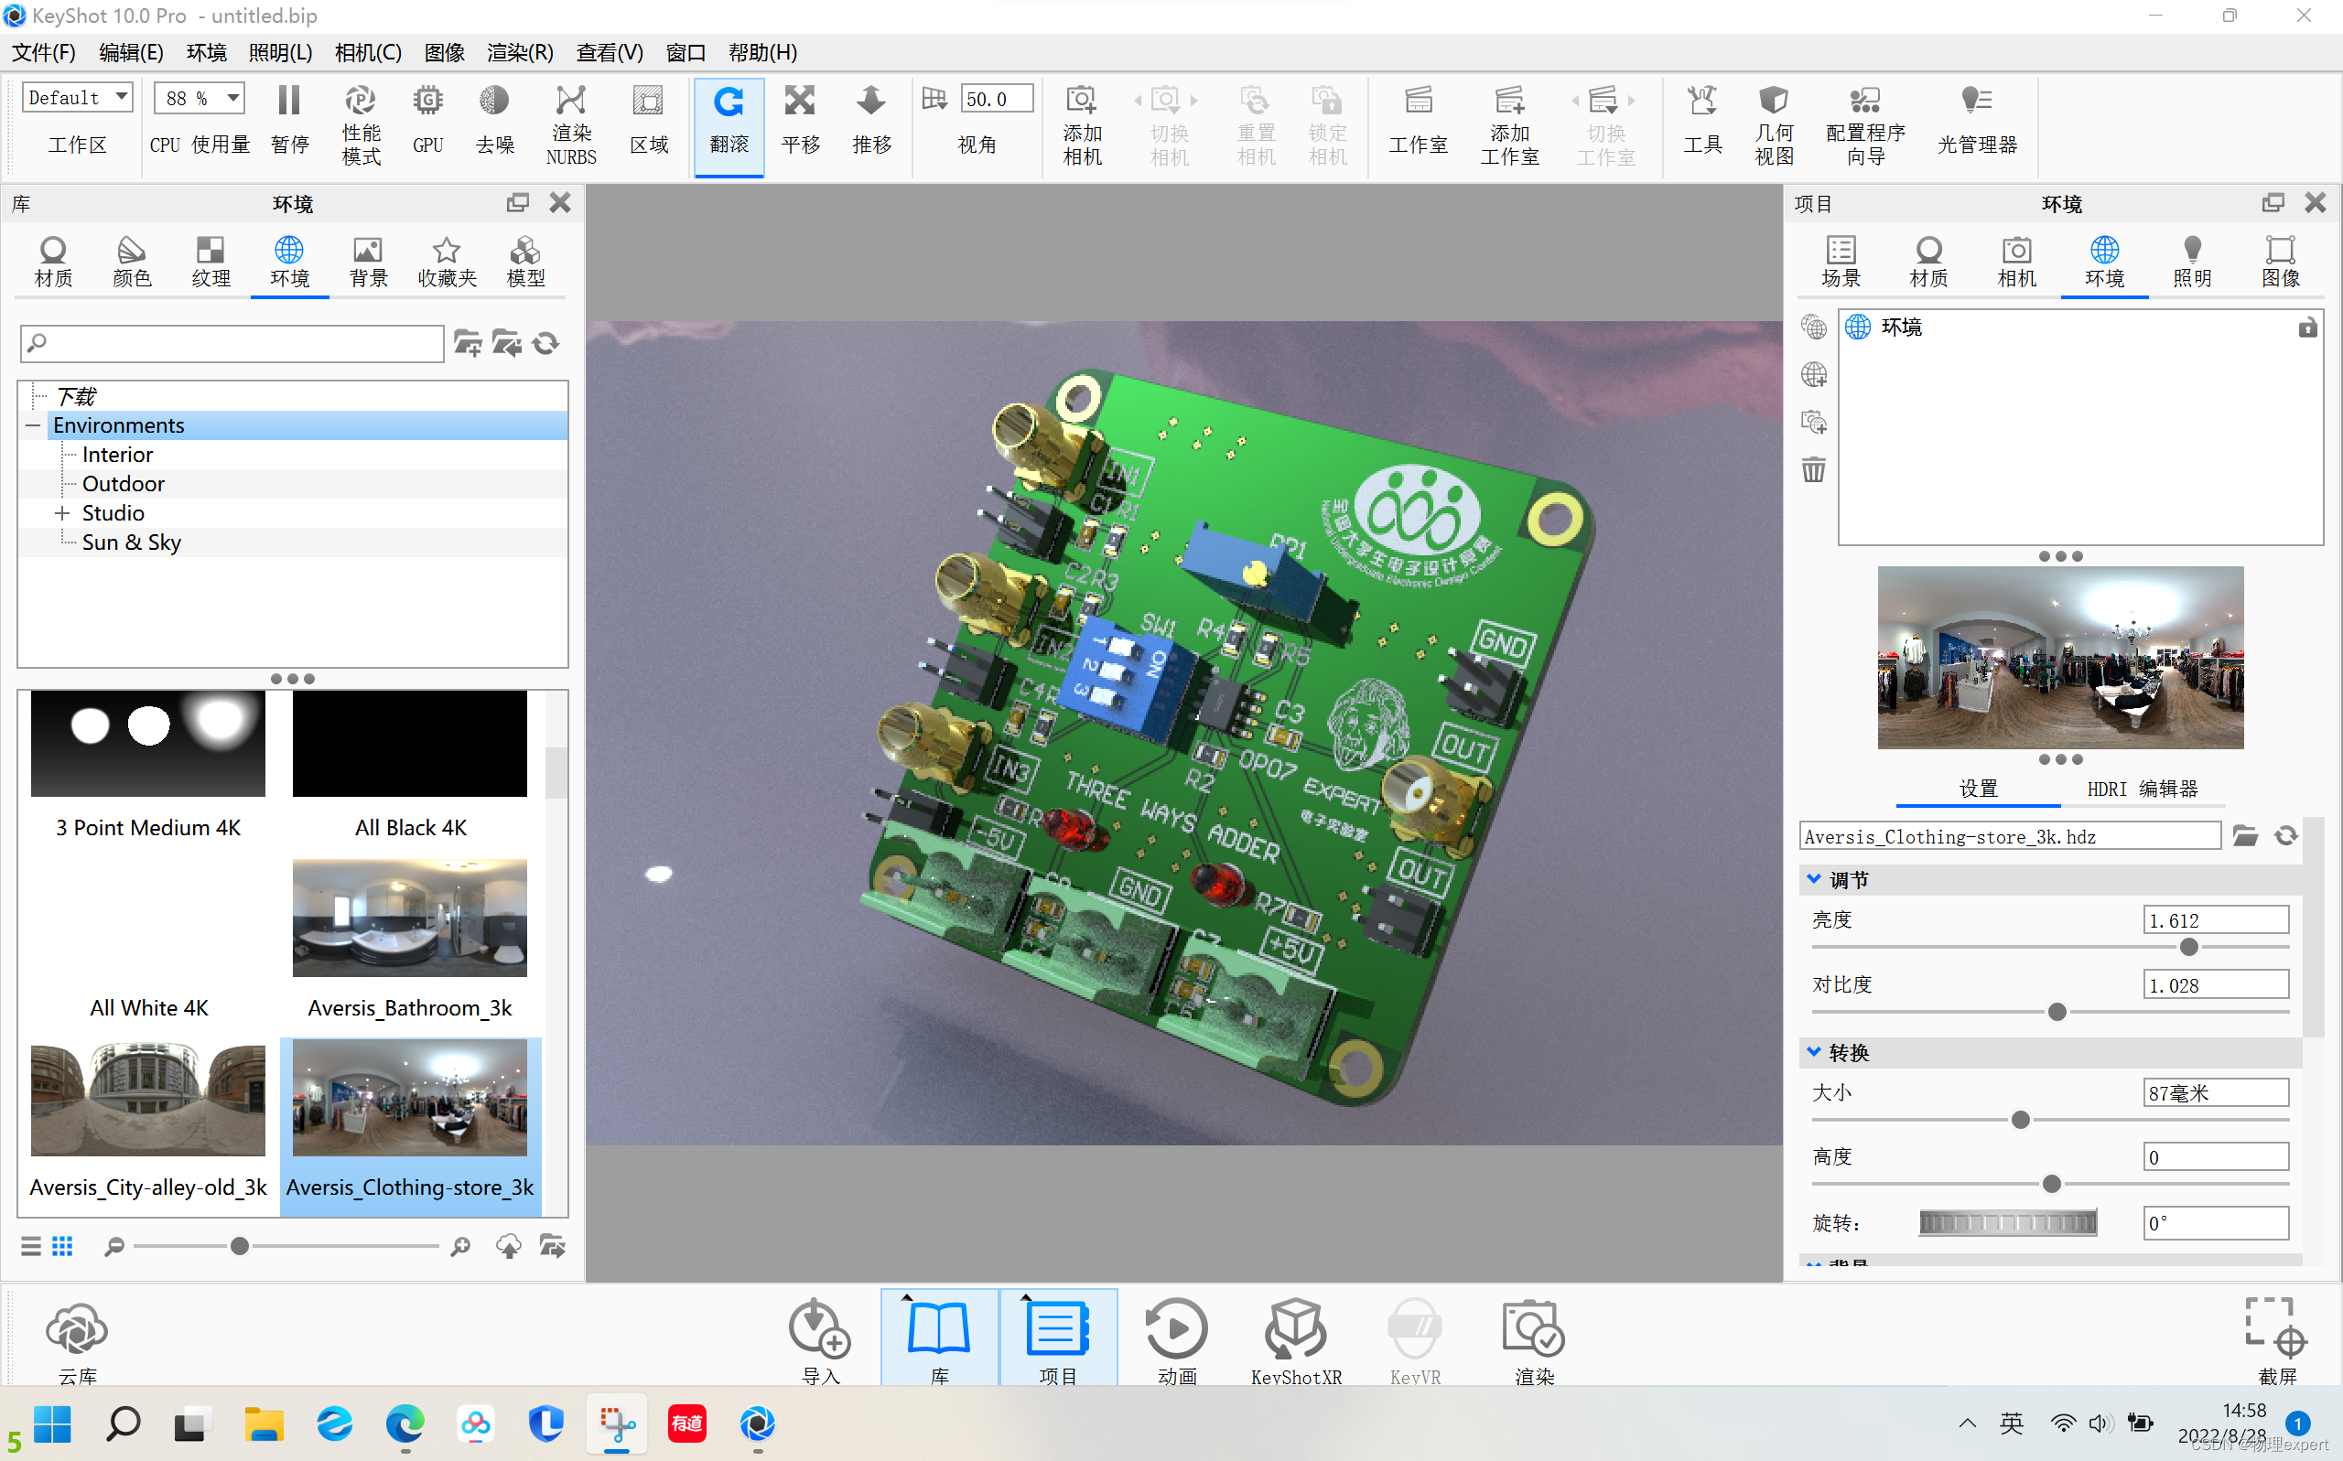2343x1461 pixels.
Task: Take a screenshot with 截屏
Action: click(2276, 1341)
